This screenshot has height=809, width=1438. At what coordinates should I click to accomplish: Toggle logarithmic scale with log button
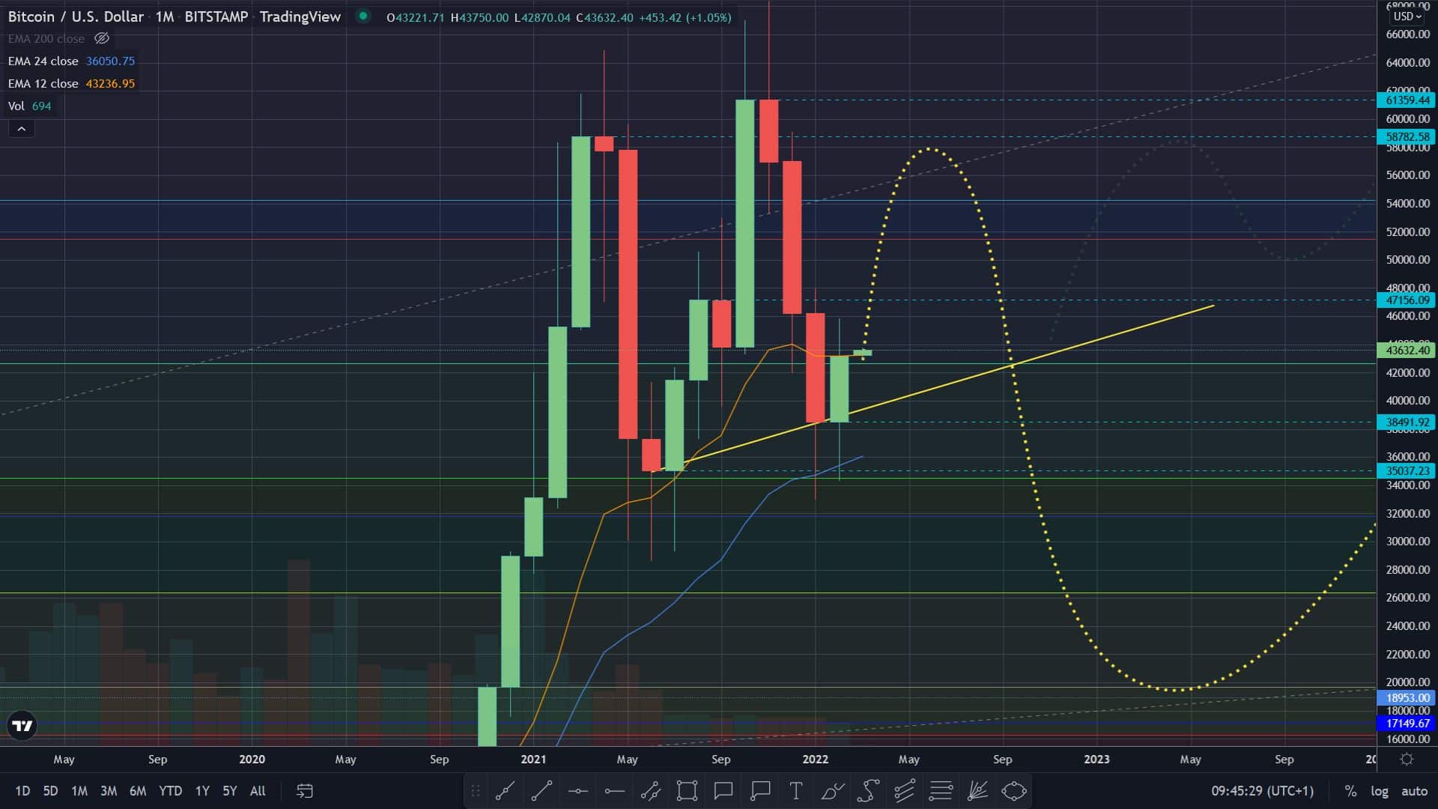pyautogui.click(x=1379, y=791)
